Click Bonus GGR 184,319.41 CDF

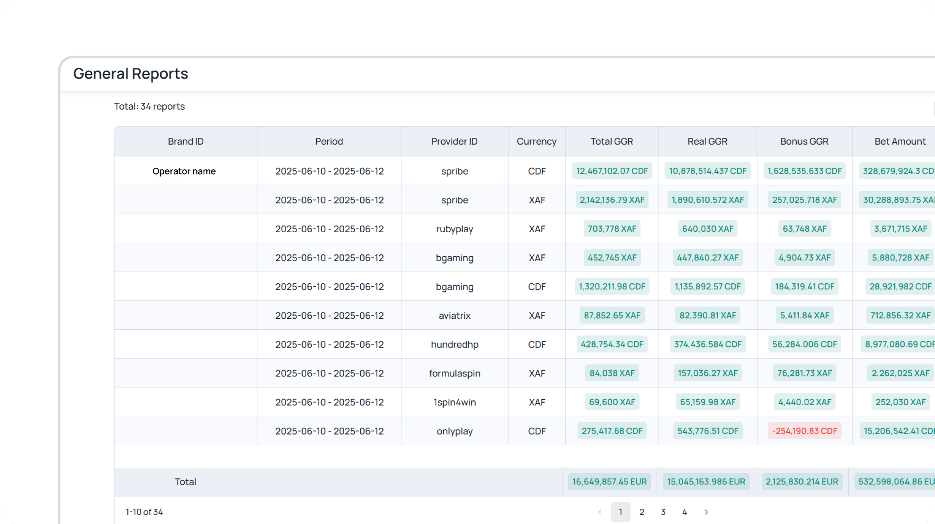pyautogui.click(x=805, y=287)
